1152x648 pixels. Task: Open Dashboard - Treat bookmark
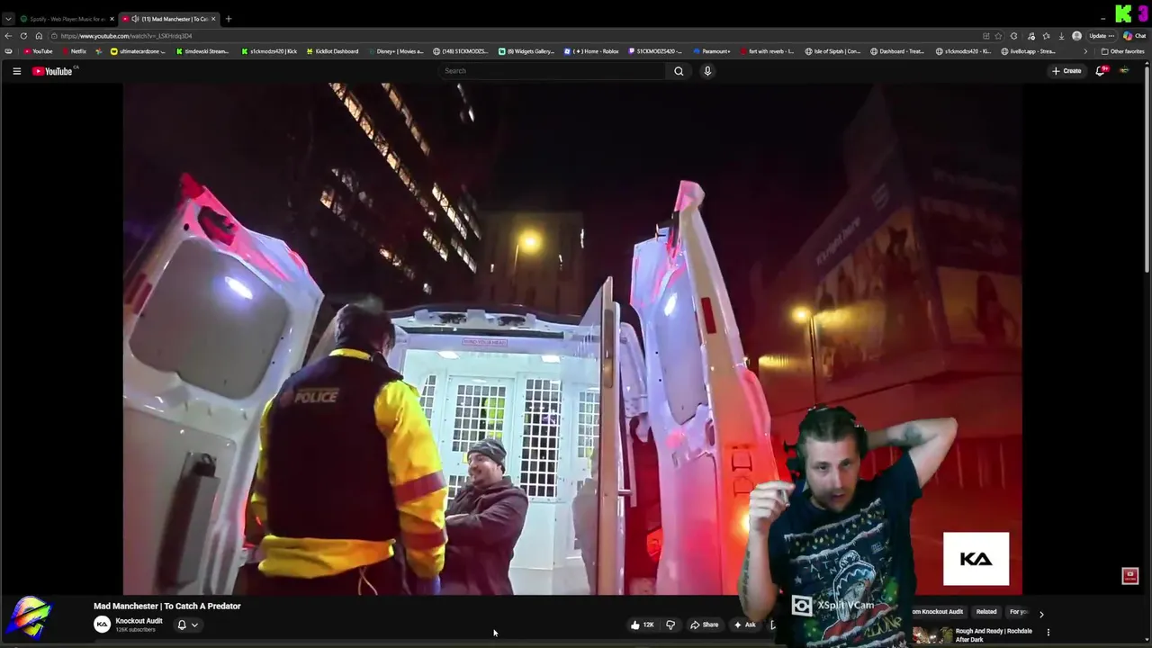pos(898,51)
